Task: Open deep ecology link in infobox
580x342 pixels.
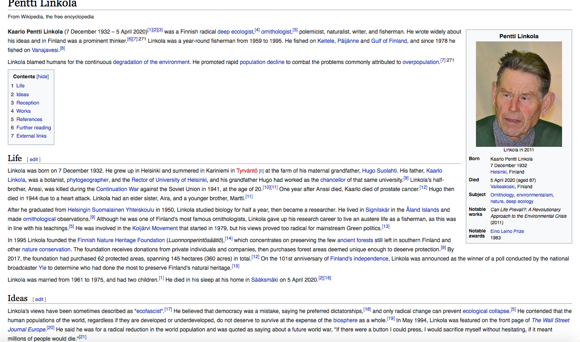Action: click(520, 201)
